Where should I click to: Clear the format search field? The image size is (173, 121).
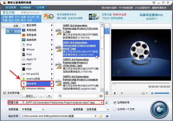[101, 96]
